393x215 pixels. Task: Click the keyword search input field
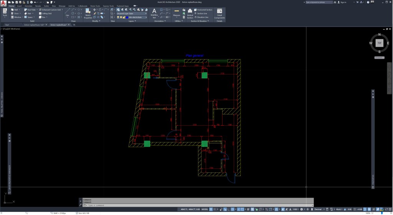(319, 2)
